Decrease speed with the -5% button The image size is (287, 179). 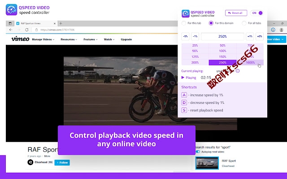pos(185,36)
